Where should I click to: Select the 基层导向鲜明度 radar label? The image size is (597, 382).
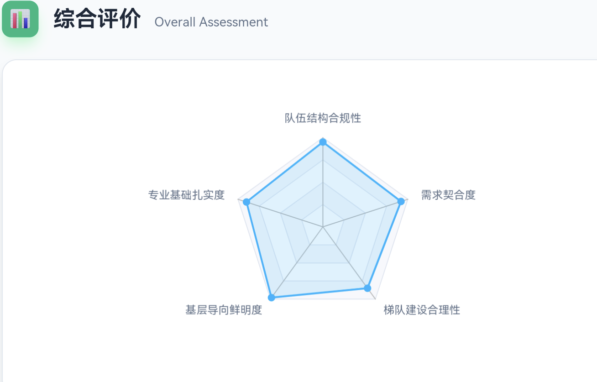point(224,310)
